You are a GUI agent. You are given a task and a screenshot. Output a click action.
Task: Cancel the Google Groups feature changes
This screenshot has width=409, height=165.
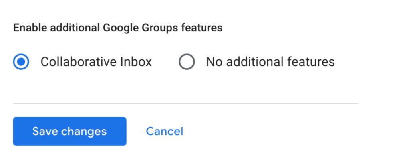(164, 131)
